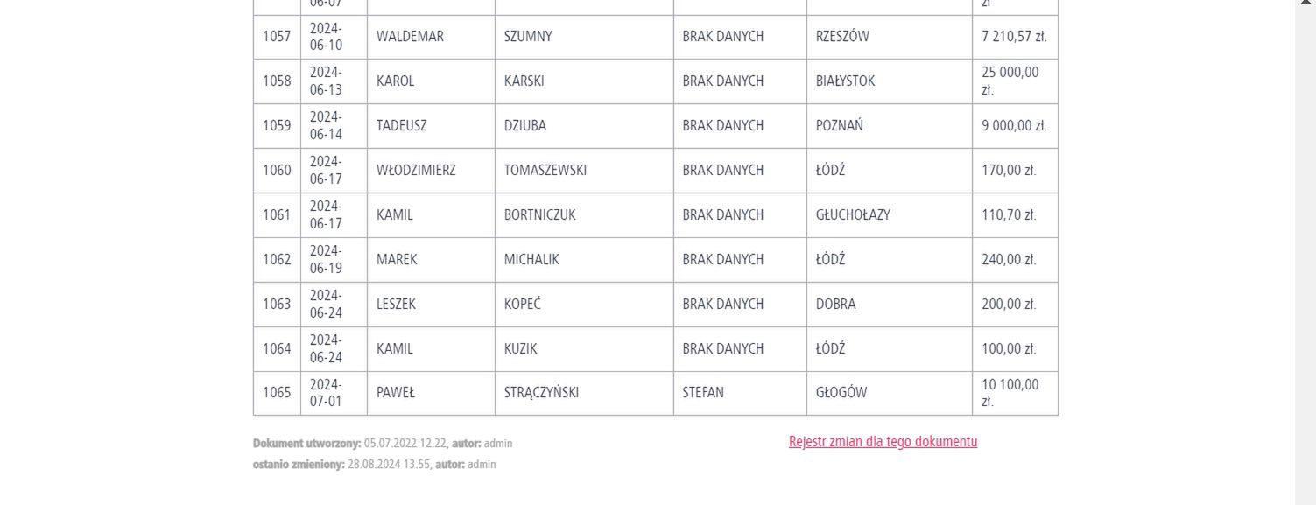The width and height of the screenshot is (1316, 505).
Task: Open the Rejestr zmian dla tego dokumentu link
Action: (x=883, y=442)
